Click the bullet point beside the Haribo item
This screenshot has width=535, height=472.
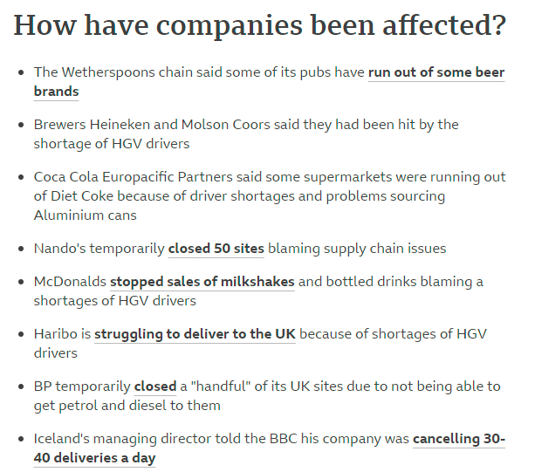click(x=20, y=334)
